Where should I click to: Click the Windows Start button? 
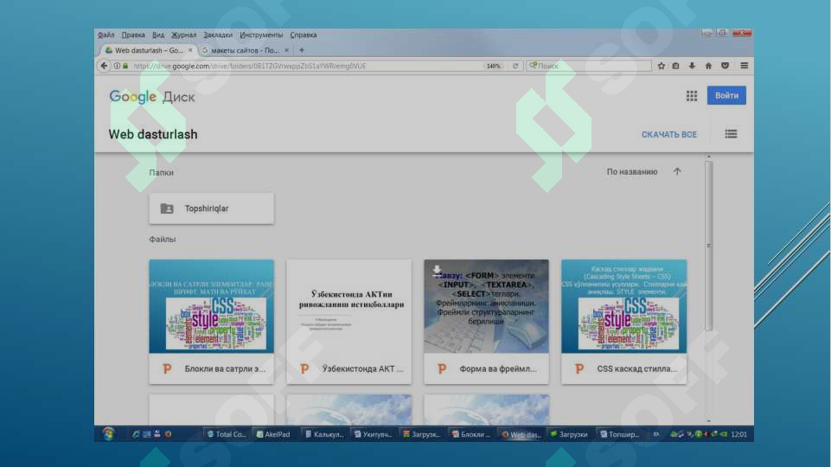(x=109, y=434)
